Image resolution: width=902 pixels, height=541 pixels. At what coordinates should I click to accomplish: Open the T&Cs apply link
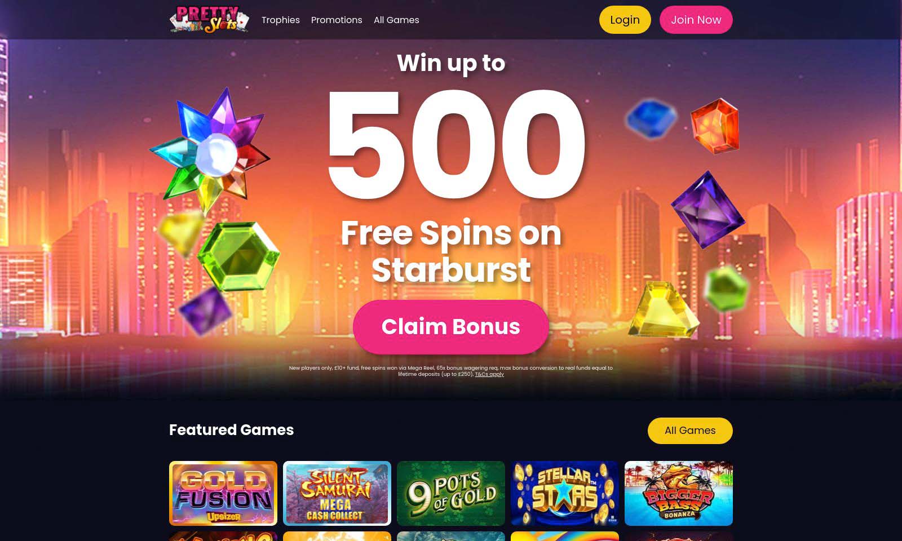tap(489, 374)
